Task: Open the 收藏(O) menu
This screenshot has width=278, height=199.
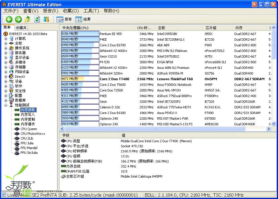Action: [71, 11]
